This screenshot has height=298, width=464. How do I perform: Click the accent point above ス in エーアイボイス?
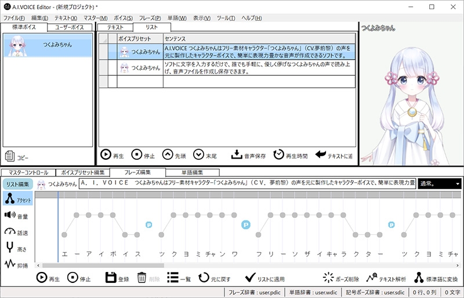click(x=137, y=235)
